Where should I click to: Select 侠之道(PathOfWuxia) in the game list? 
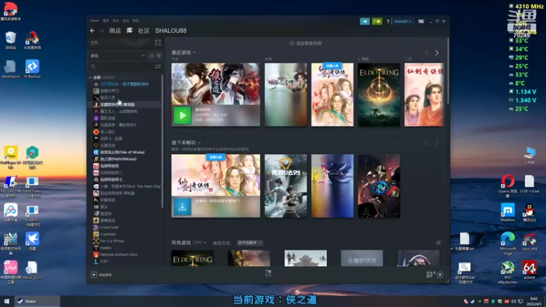tap(118, 159)
